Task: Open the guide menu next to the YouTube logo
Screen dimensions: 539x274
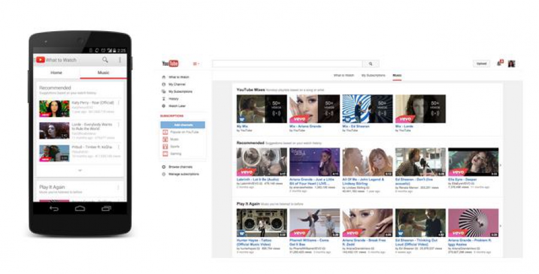Action: coord(196,63)
